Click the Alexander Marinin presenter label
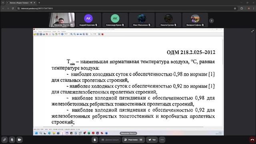 [x=128, y=133]
